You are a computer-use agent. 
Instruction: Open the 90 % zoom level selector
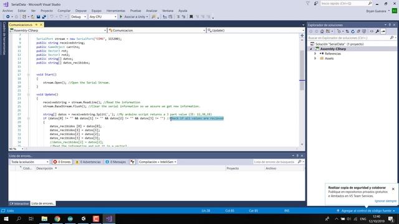[x=17, y=149]
